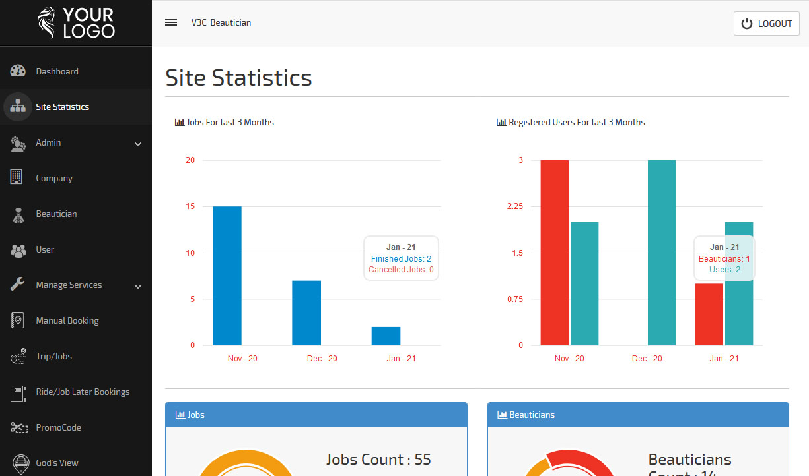Viewport: 809px width, 476px height.
Task: Expand the Admin submenu chevron
Action: (138, 144)
